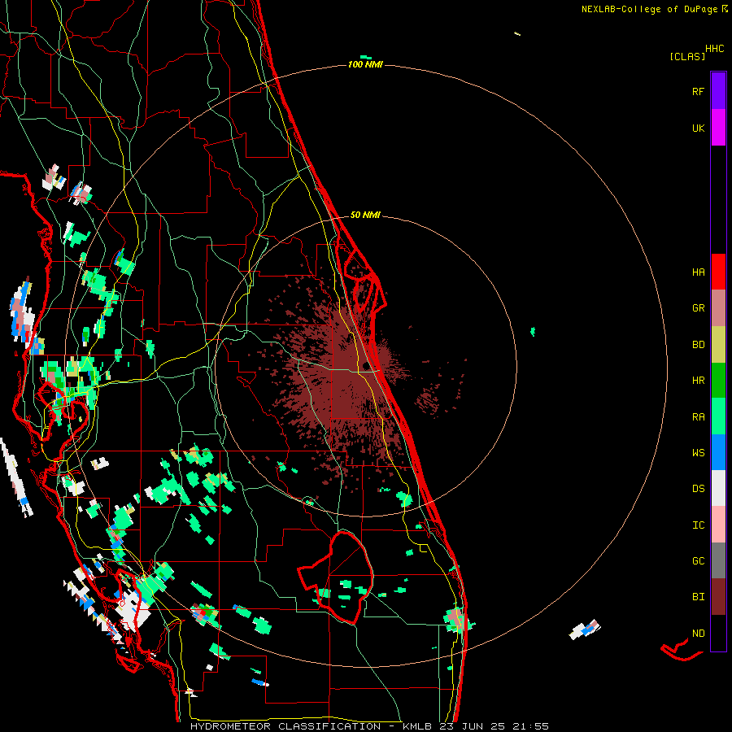Image resolution: width=732 pixels, height=732 pixels.
Task: Click the 'WS' legend label
Action: pyautogui.click(x=698, y=453)
